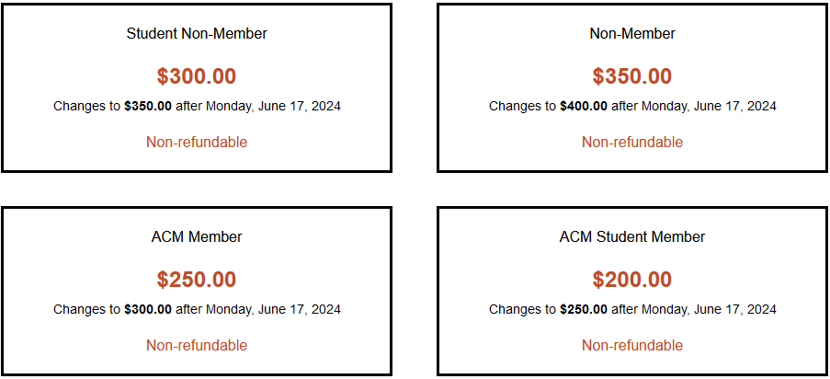Click Non-refundable under the Non-Member price
Viewport: 830px width, 379px height.
(x=632, y=142)
